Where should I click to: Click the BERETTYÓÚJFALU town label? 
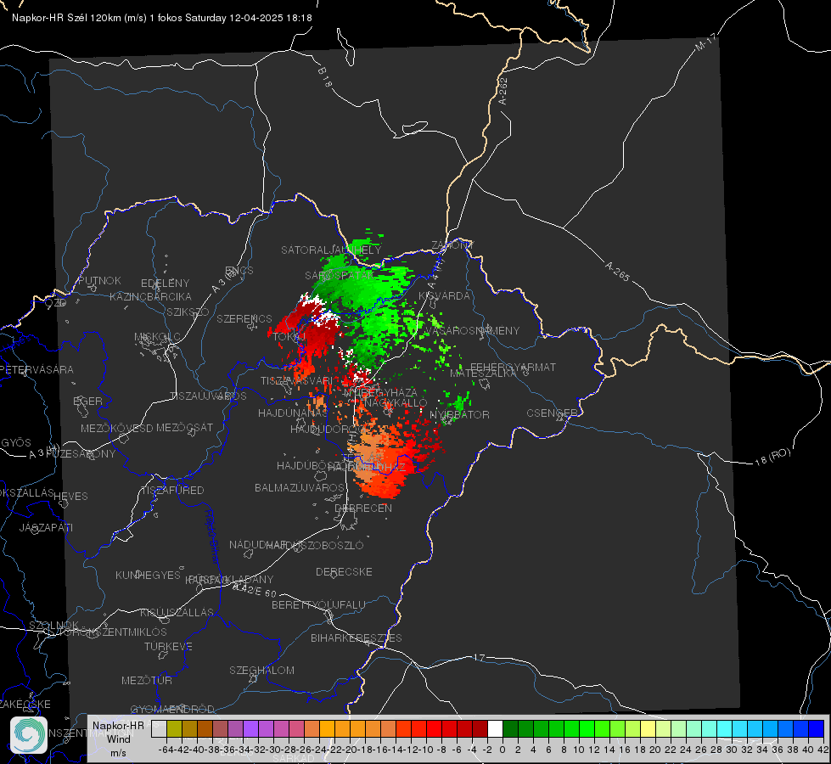318,604
